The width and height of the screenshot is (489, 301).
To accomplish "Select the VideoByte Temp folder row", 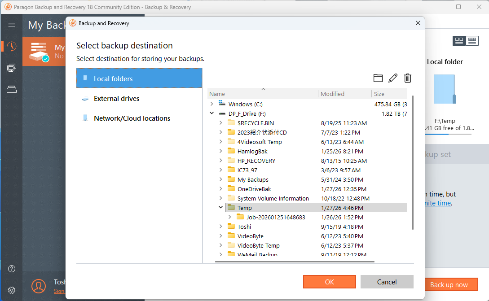I will 316,245.
